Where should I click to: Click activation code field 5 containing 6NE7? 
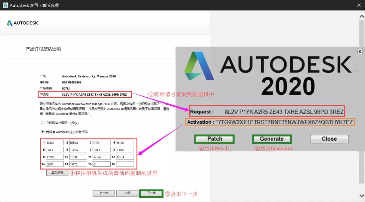click(x=55, y=150)
